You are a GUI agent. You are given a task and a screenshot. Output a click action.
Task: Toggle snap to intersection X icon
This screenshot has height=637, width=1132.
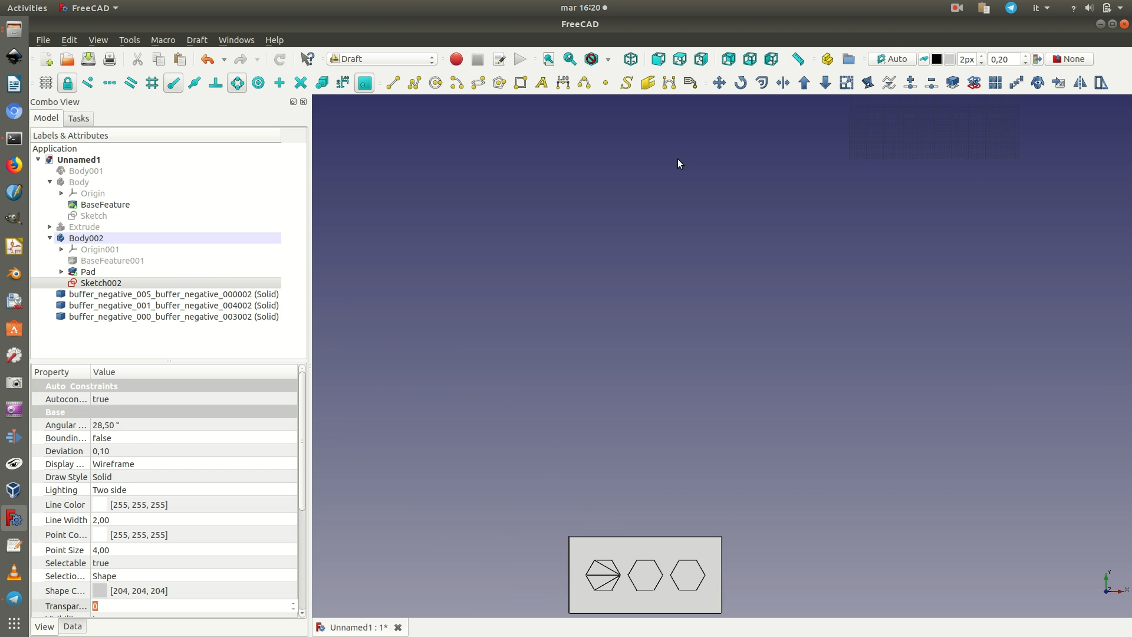click(x=301, y=83)
